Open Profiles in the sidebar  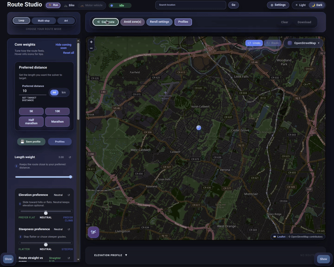59,141
